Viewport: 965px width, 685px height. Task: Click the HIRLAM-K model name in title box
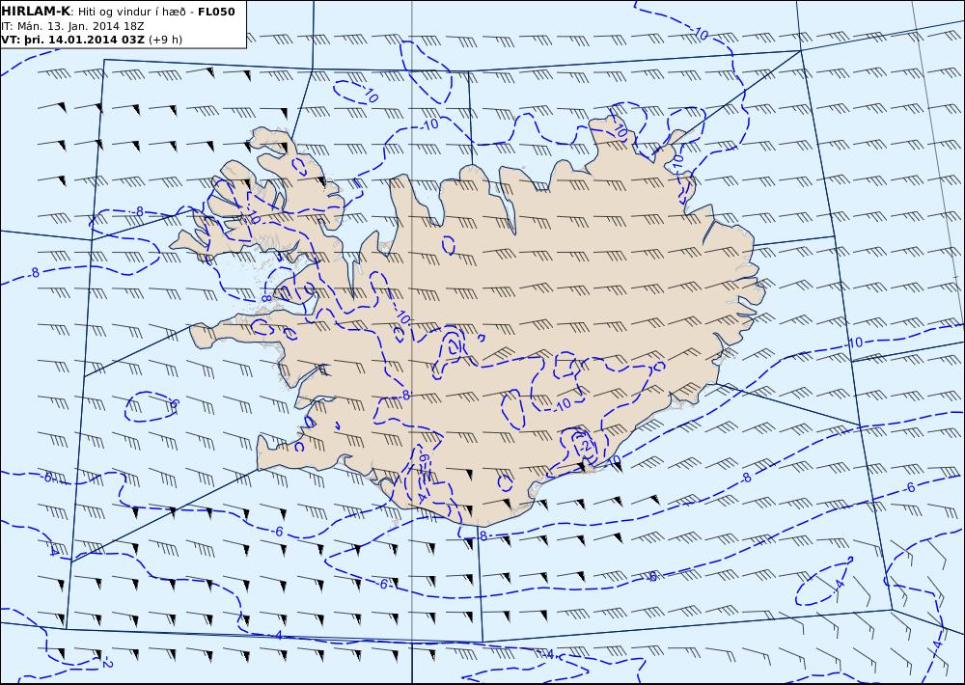[x=37, y=12]
